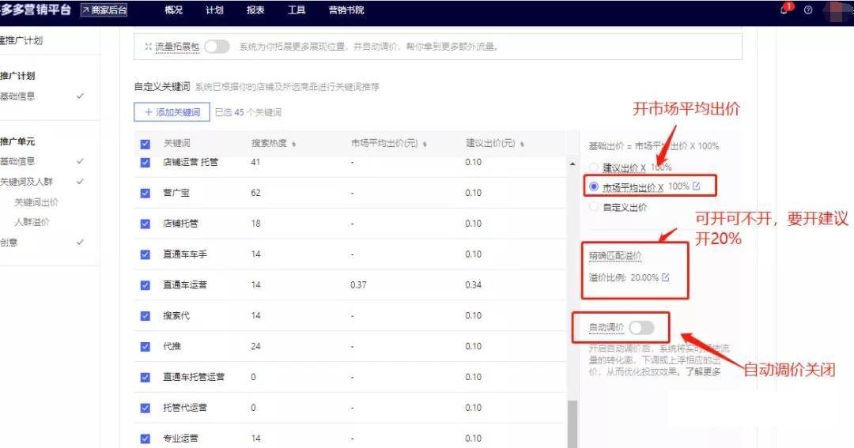The width and height of the screenshot is (854, 448).
Task: Uncheck the 店铺托管 keyword checkbox
Action: [x=145, y=224]
